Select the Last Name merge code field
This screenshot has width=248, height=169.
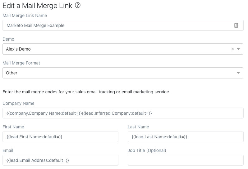point(186,137)
